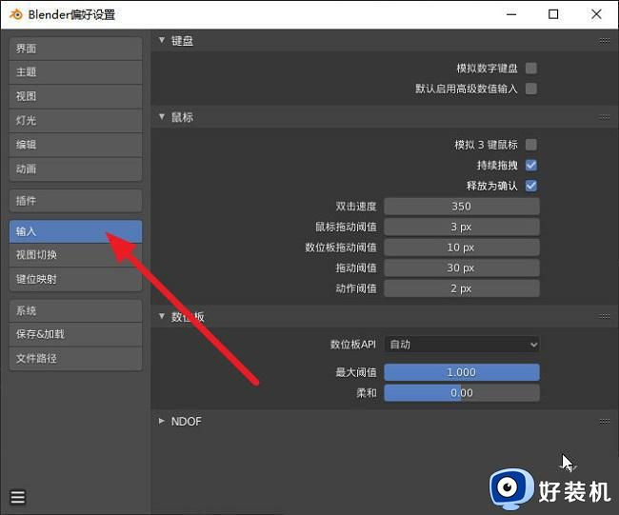Click the Blender logo in title bar
619x515 pixels.
[x=16, y=14]
